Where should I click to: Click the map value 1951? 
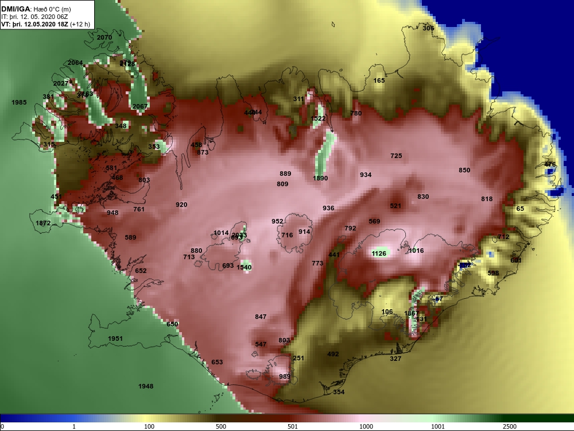coord(115,338)
